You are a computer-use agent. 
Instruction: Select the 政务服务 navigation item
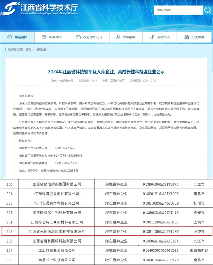[129, 37]
